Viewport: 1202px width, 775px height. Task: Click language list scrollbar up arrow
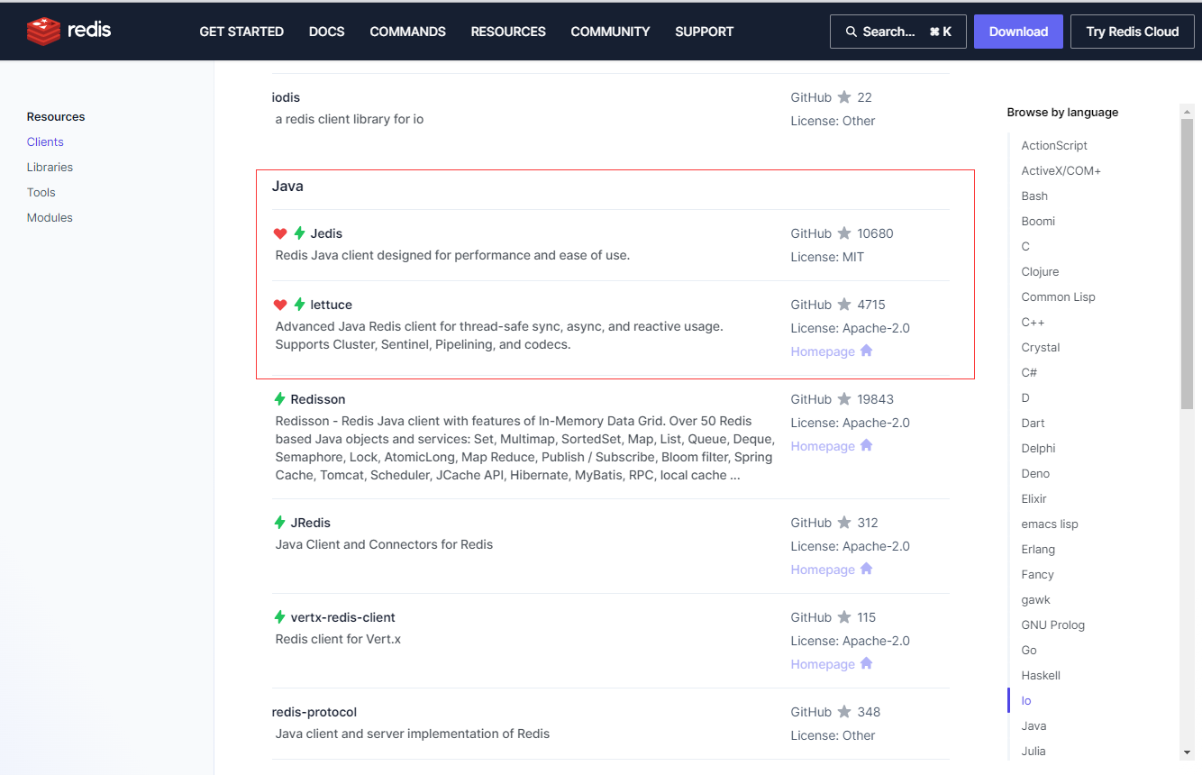(1188, 111)
